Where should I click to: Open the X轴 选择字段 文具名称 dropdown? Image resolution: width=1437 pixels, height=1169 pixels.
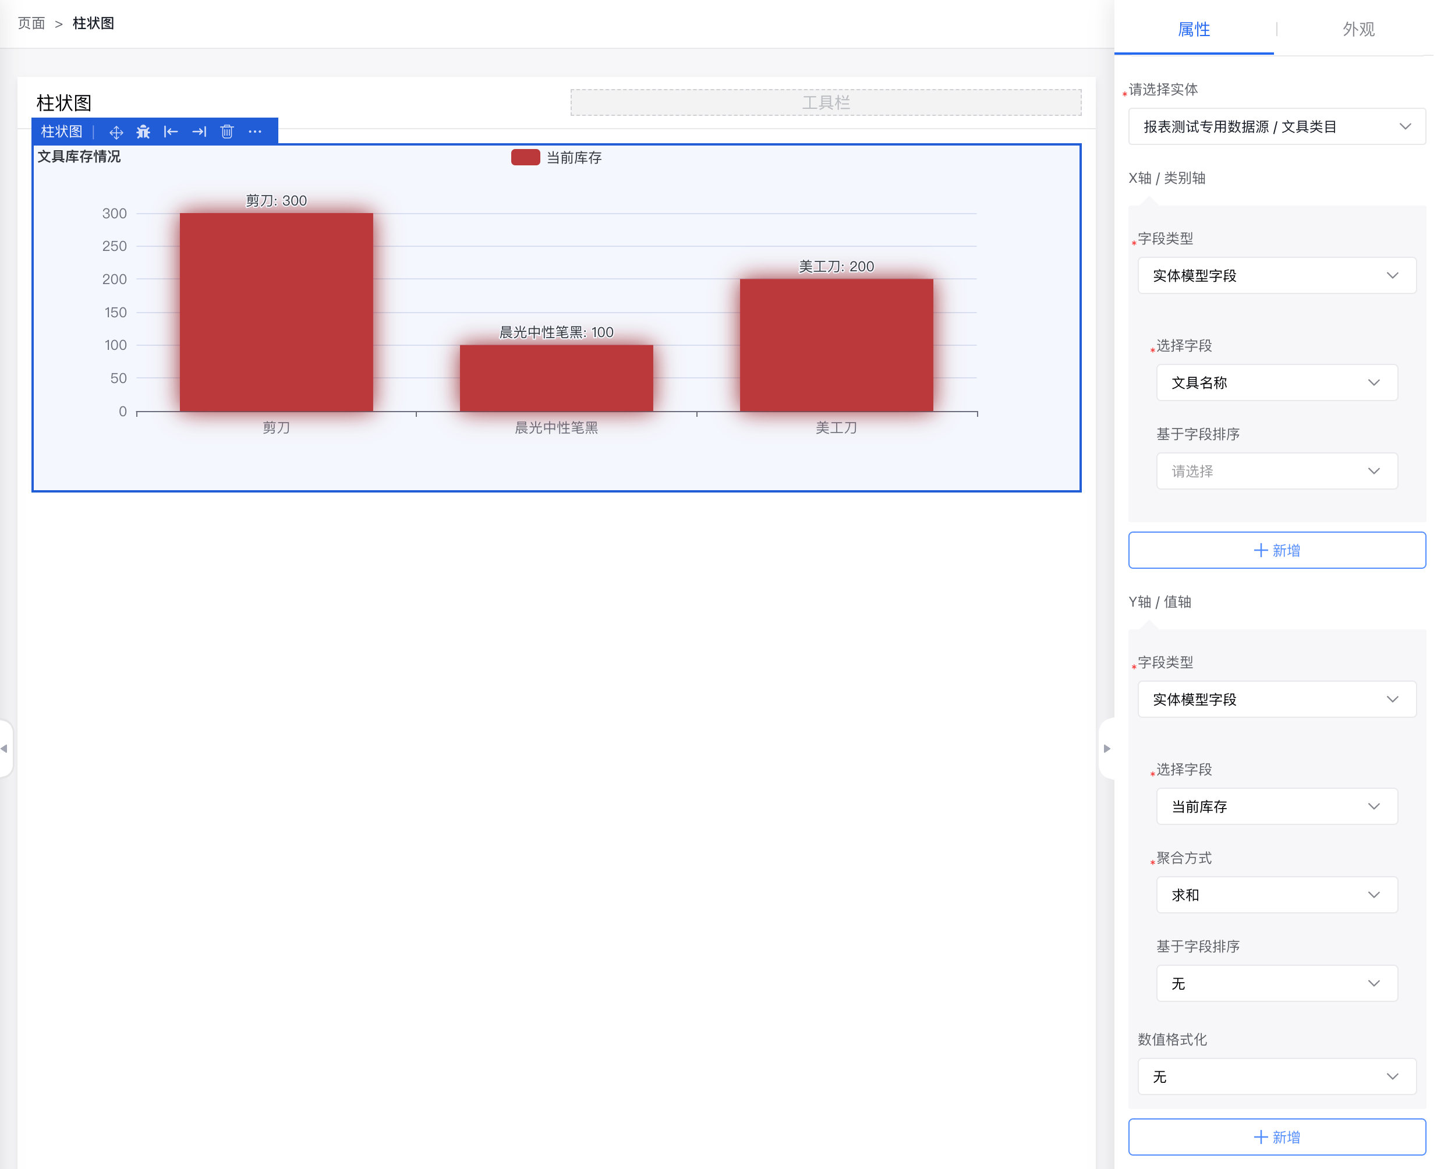1277,383
